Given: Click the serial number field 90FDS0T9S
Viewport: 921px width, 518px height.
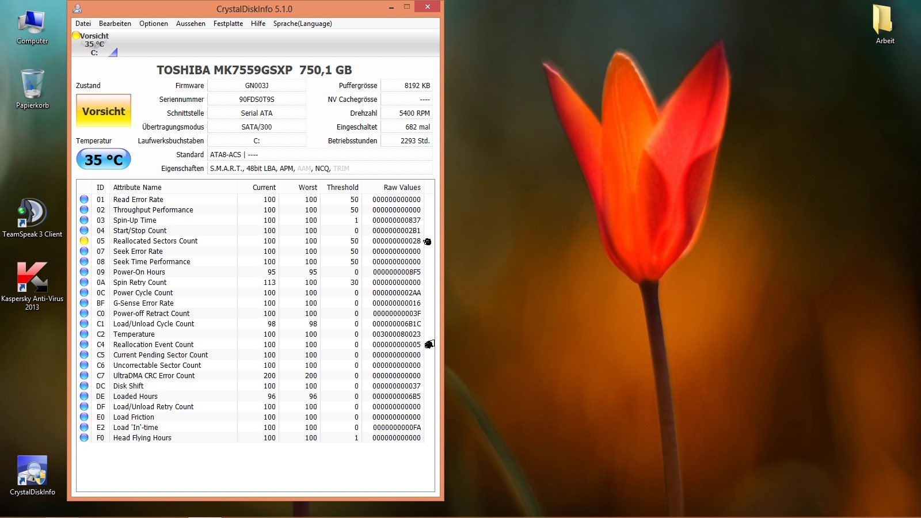Looking at the screenshot, I should tap(257, 100).
